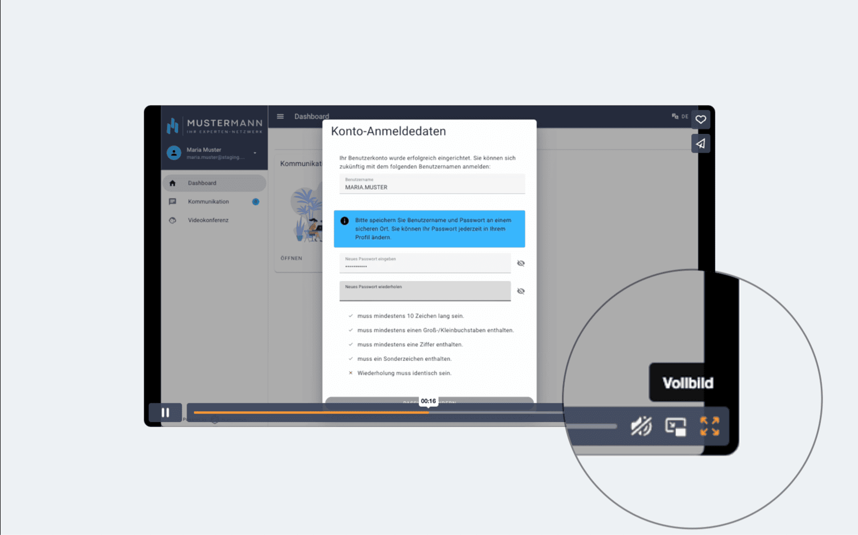The width and height of the screenshot is (858, 535).
Task: Show the password in Neues Passwort eingeben
Action: 521,263
